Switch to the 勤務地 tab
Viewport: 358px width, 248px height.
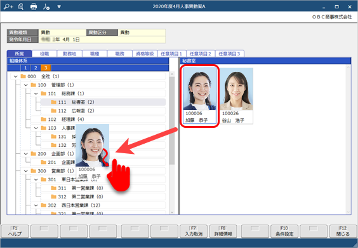pyautogui.click(x=69, y=54)
